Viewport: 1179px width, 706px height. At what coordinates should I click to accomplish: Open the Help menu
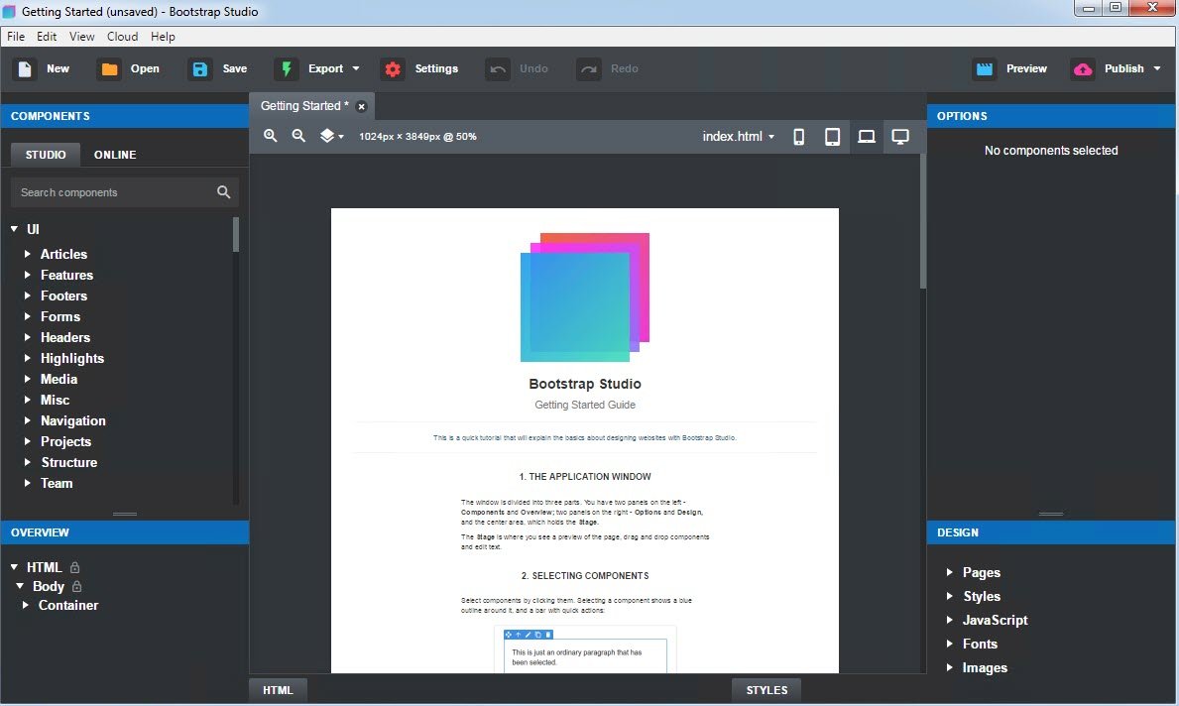point(163,36)
